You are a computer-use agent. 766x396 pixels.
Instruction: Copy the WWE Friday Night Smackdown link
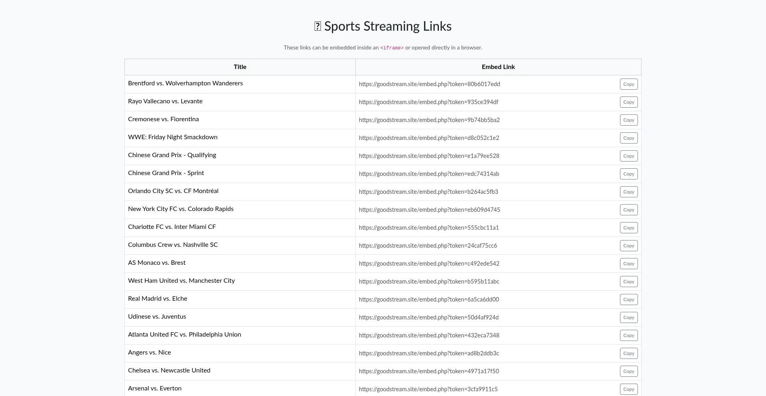[629, 138]
